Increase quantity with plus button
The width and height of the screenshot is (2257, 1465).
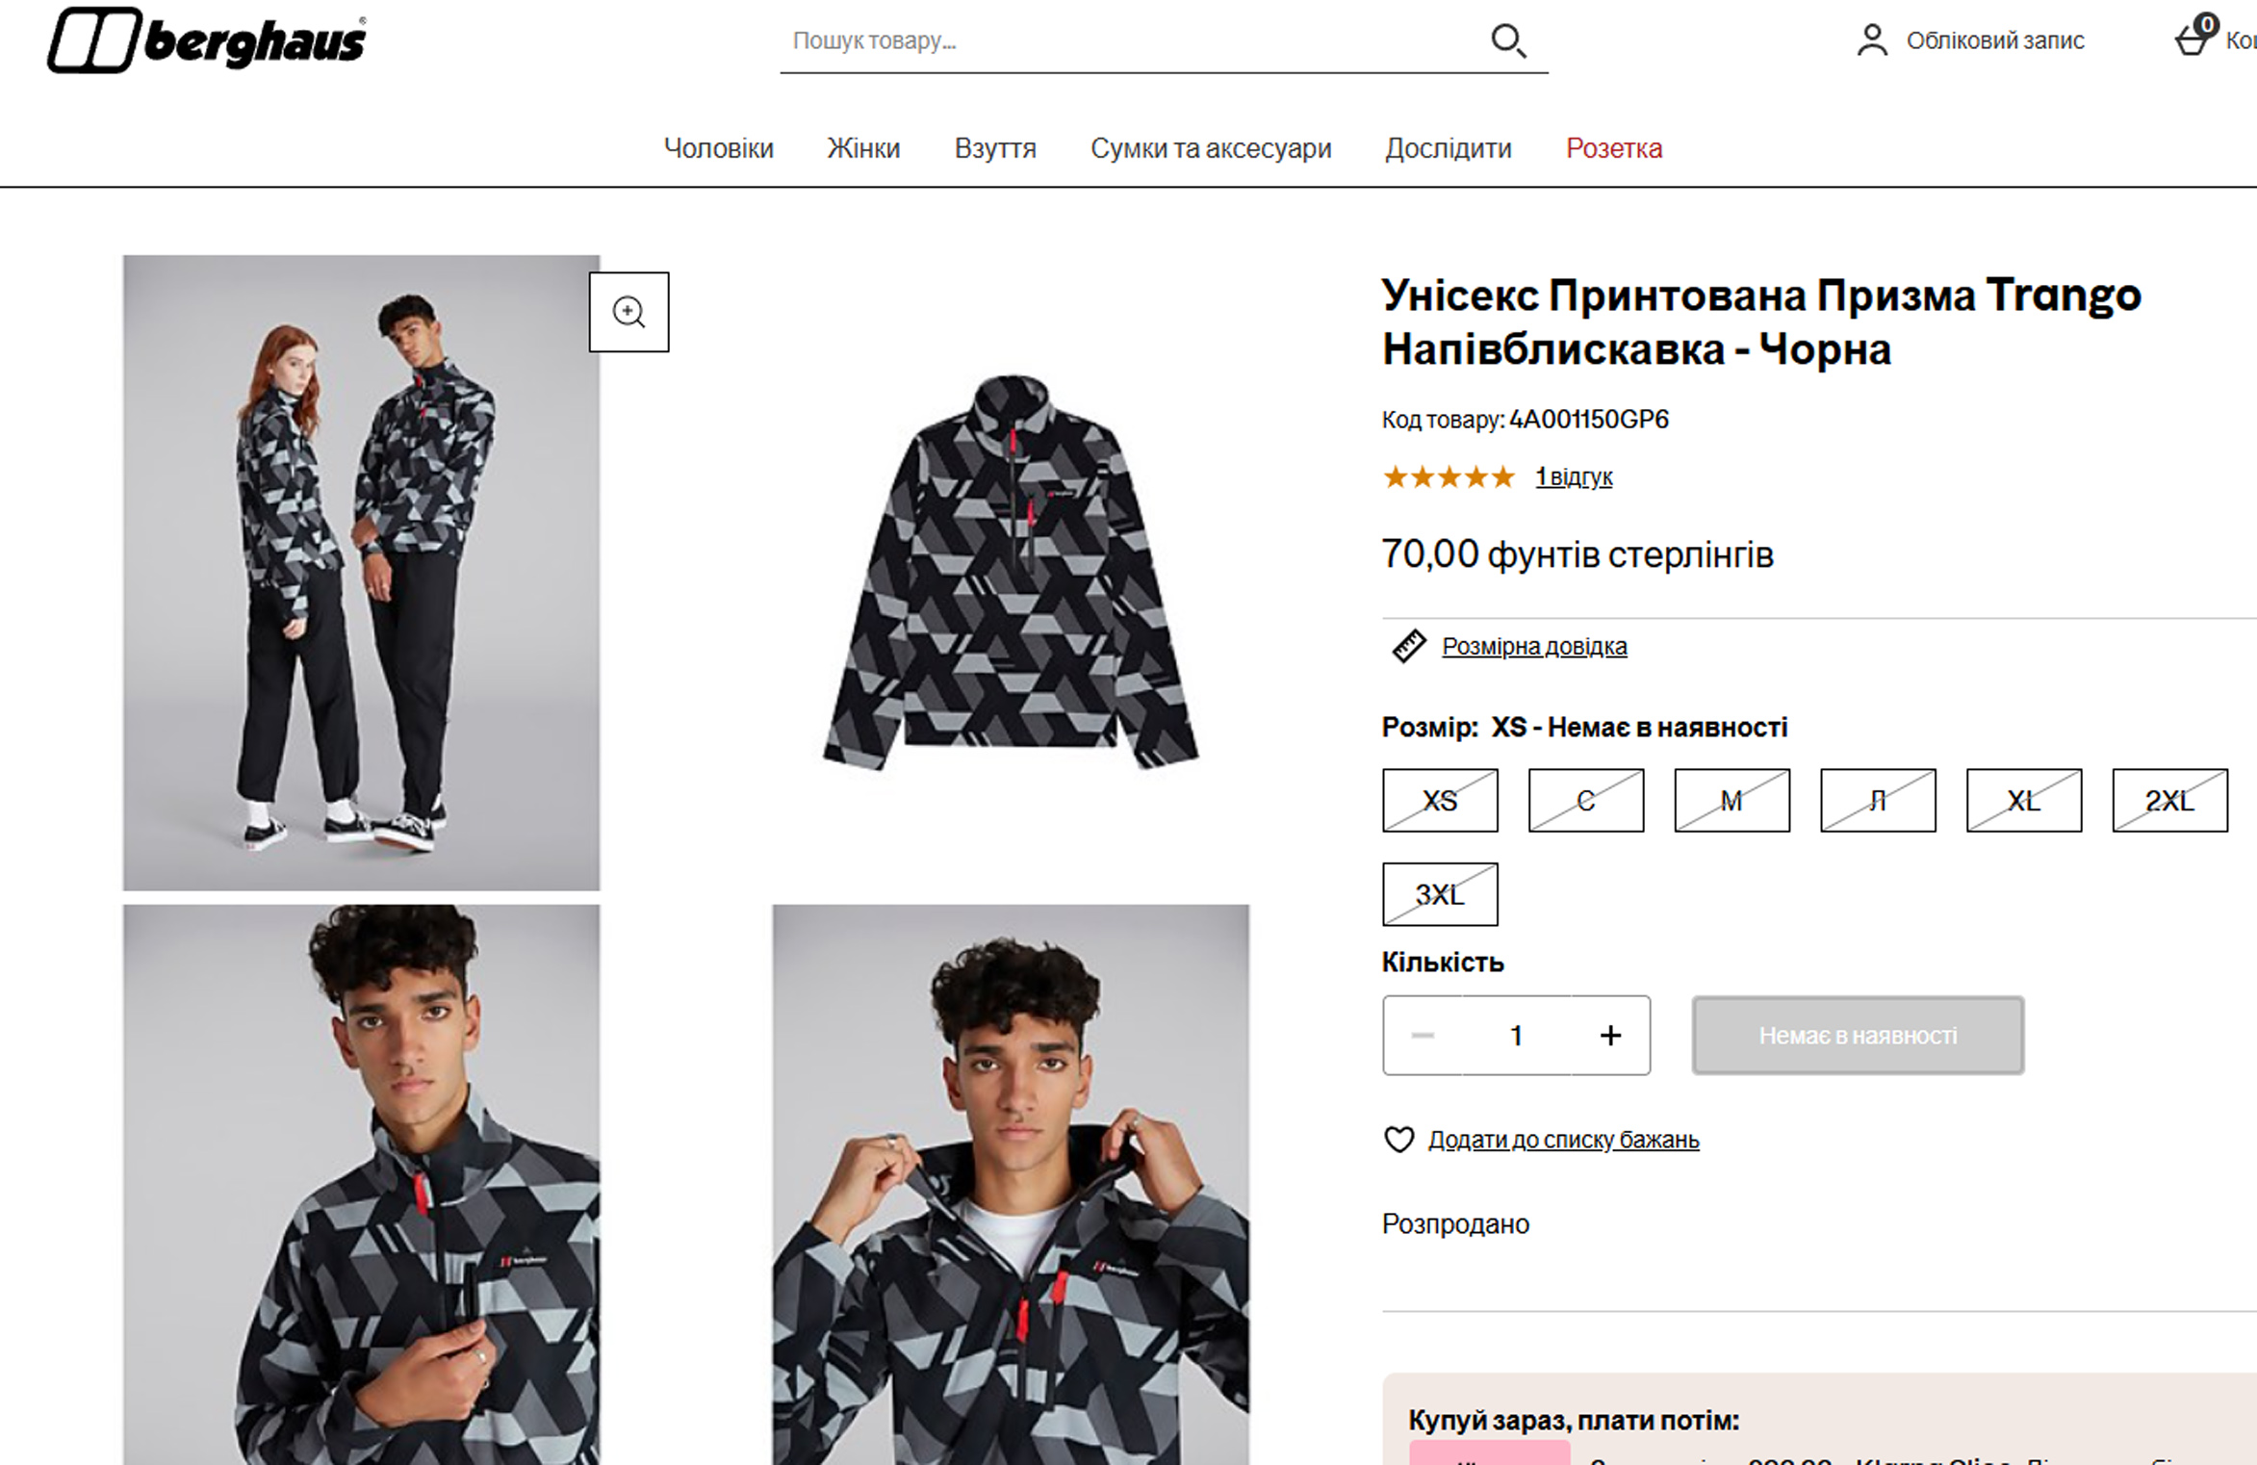coord(1610,1036)
